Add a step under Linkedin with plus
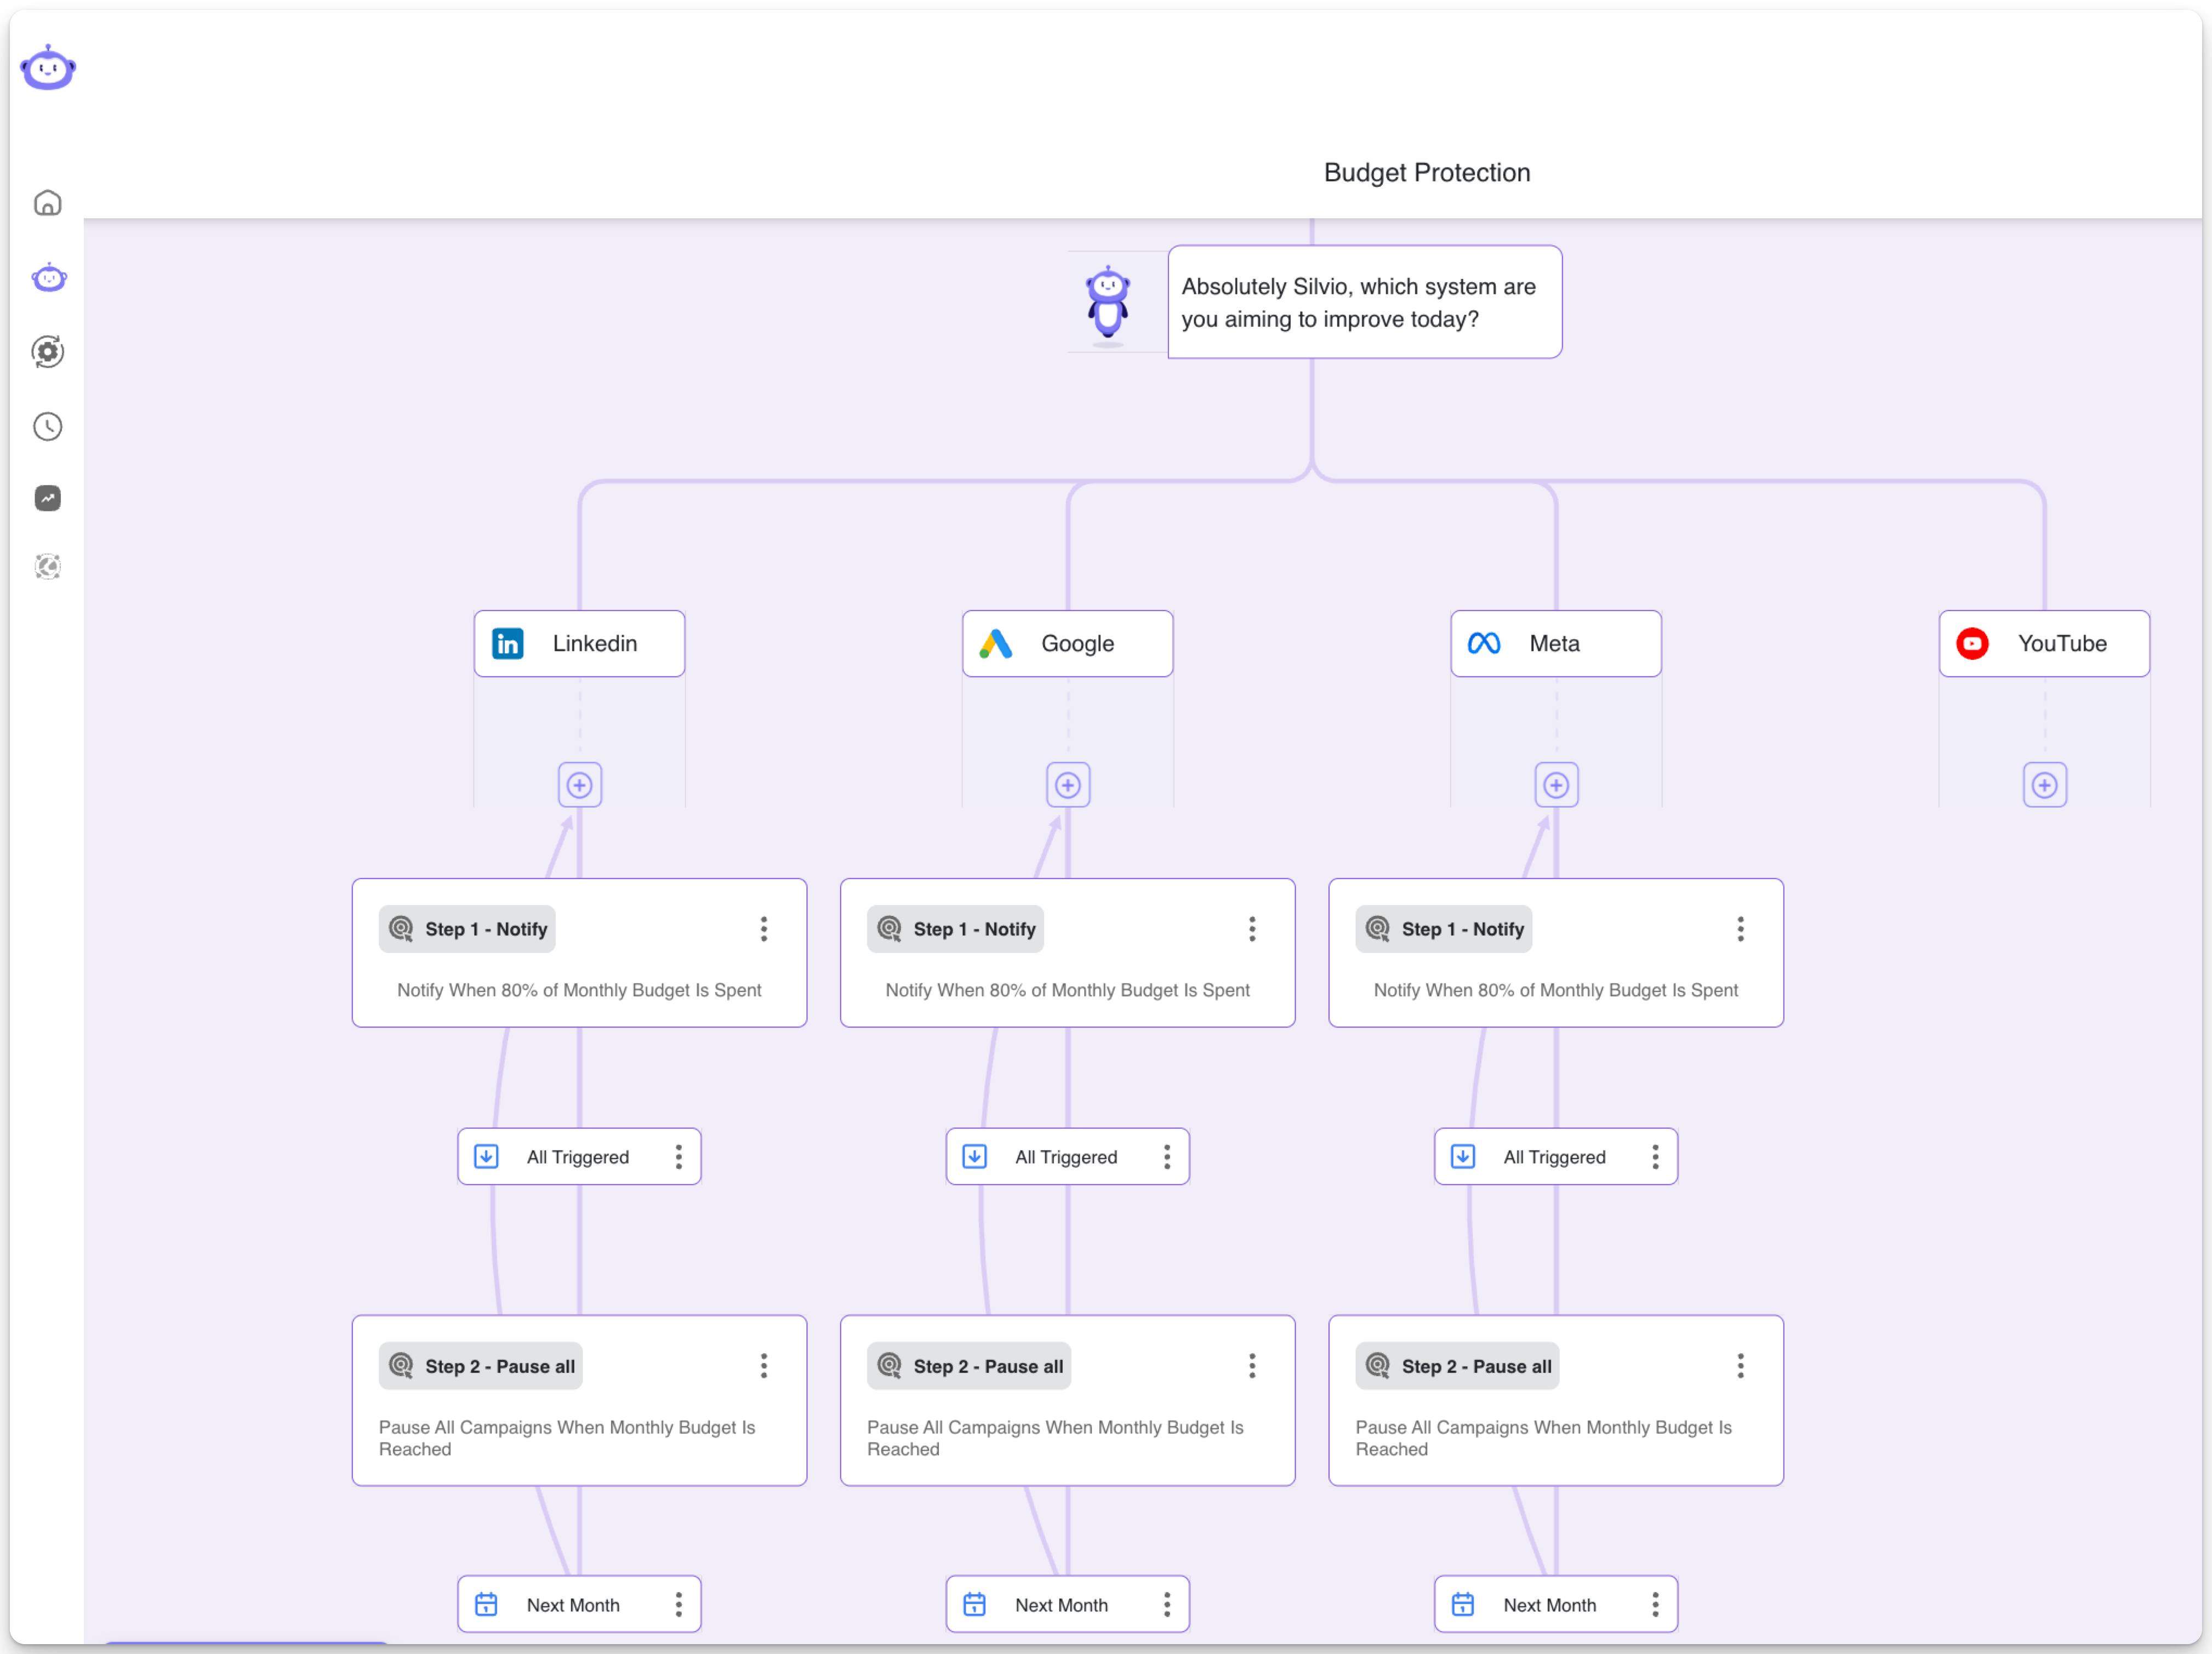The width and height of the screenshot is (2212, 1654). pyautogui.click(x=579, y=785)
